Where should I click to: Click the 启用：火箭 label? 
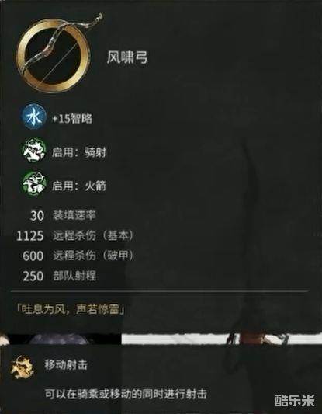click(79, 186)
